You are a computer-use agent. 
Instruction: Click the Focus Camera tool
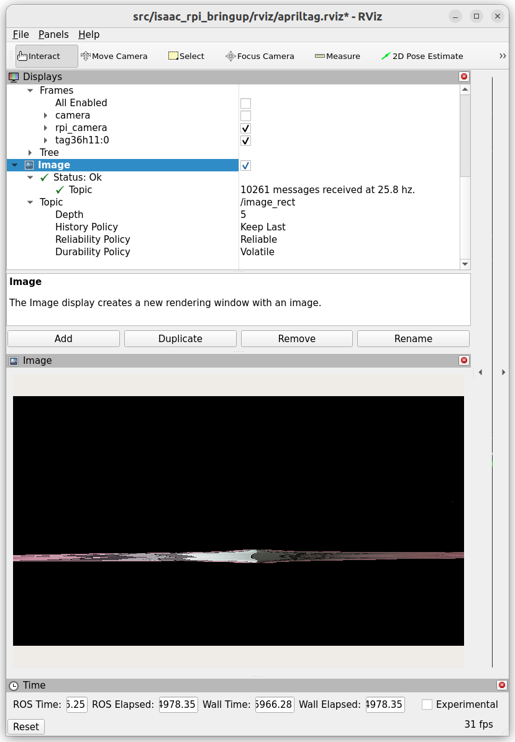[260, 56]
